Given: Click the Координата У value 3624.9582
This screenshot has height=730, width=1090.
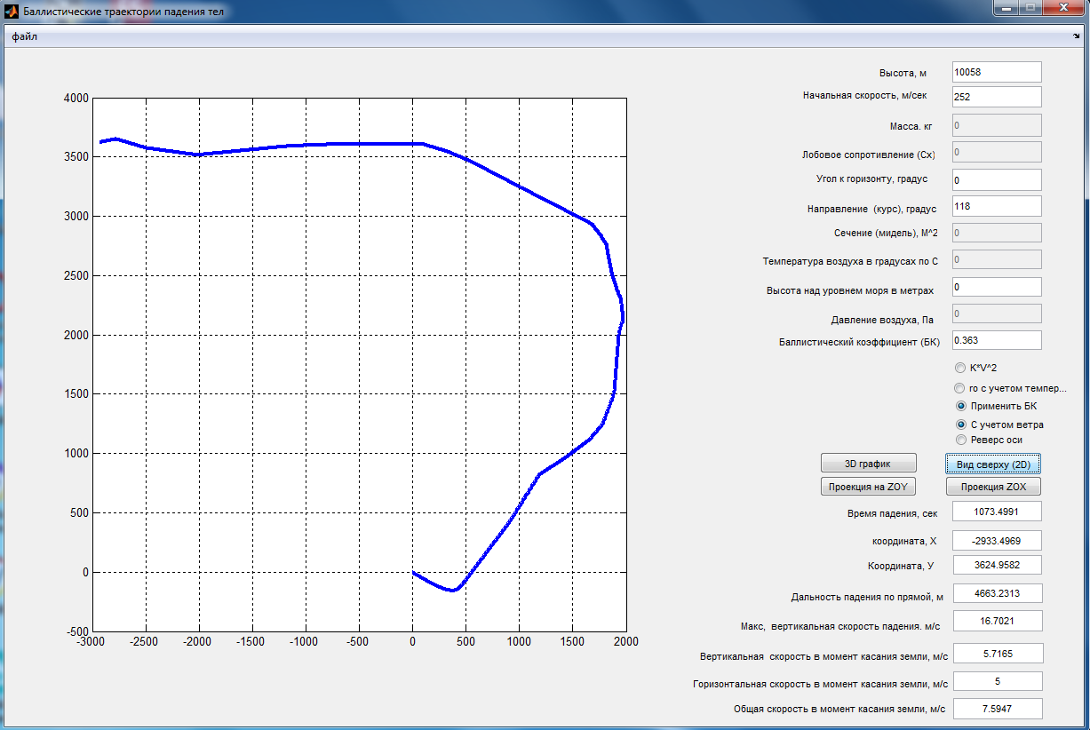Looking at the screenshot, I should (x=996, y=565).
